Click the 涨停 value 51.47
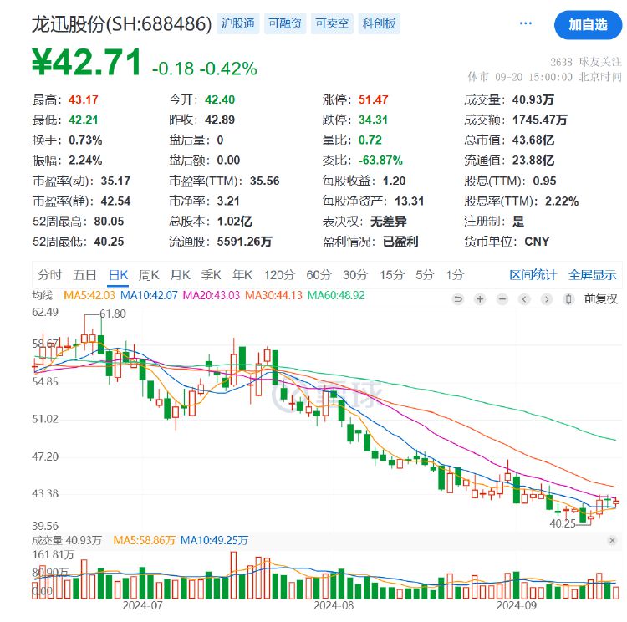 pos(373,99)
